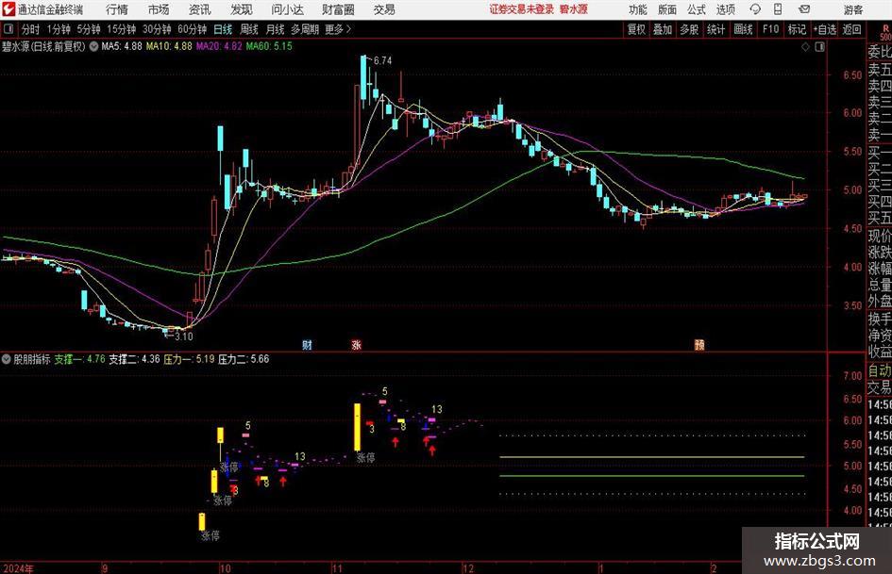Open the mail envelope icon
Screen dimensions: 892x574
click(804, 9)
